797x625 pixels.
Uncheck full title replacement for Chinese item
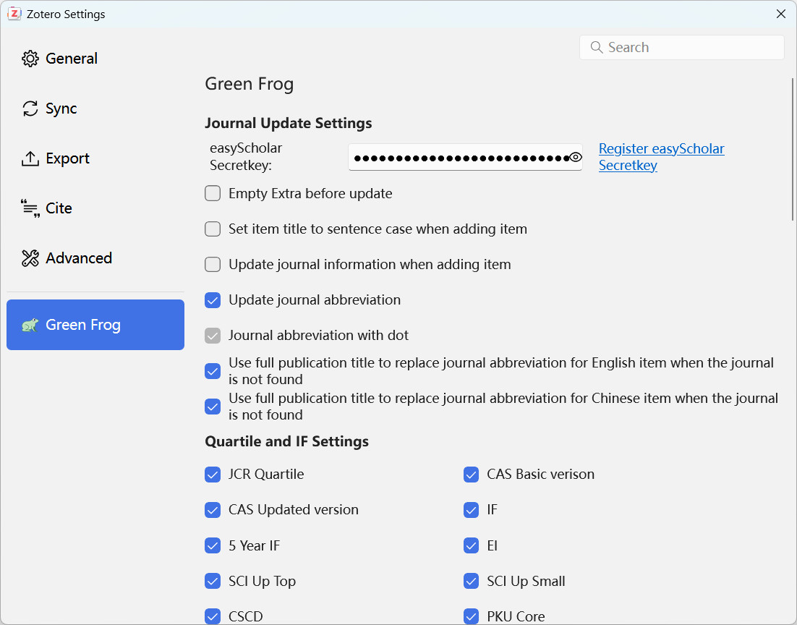pyautogui.click(x=213, y=407)
